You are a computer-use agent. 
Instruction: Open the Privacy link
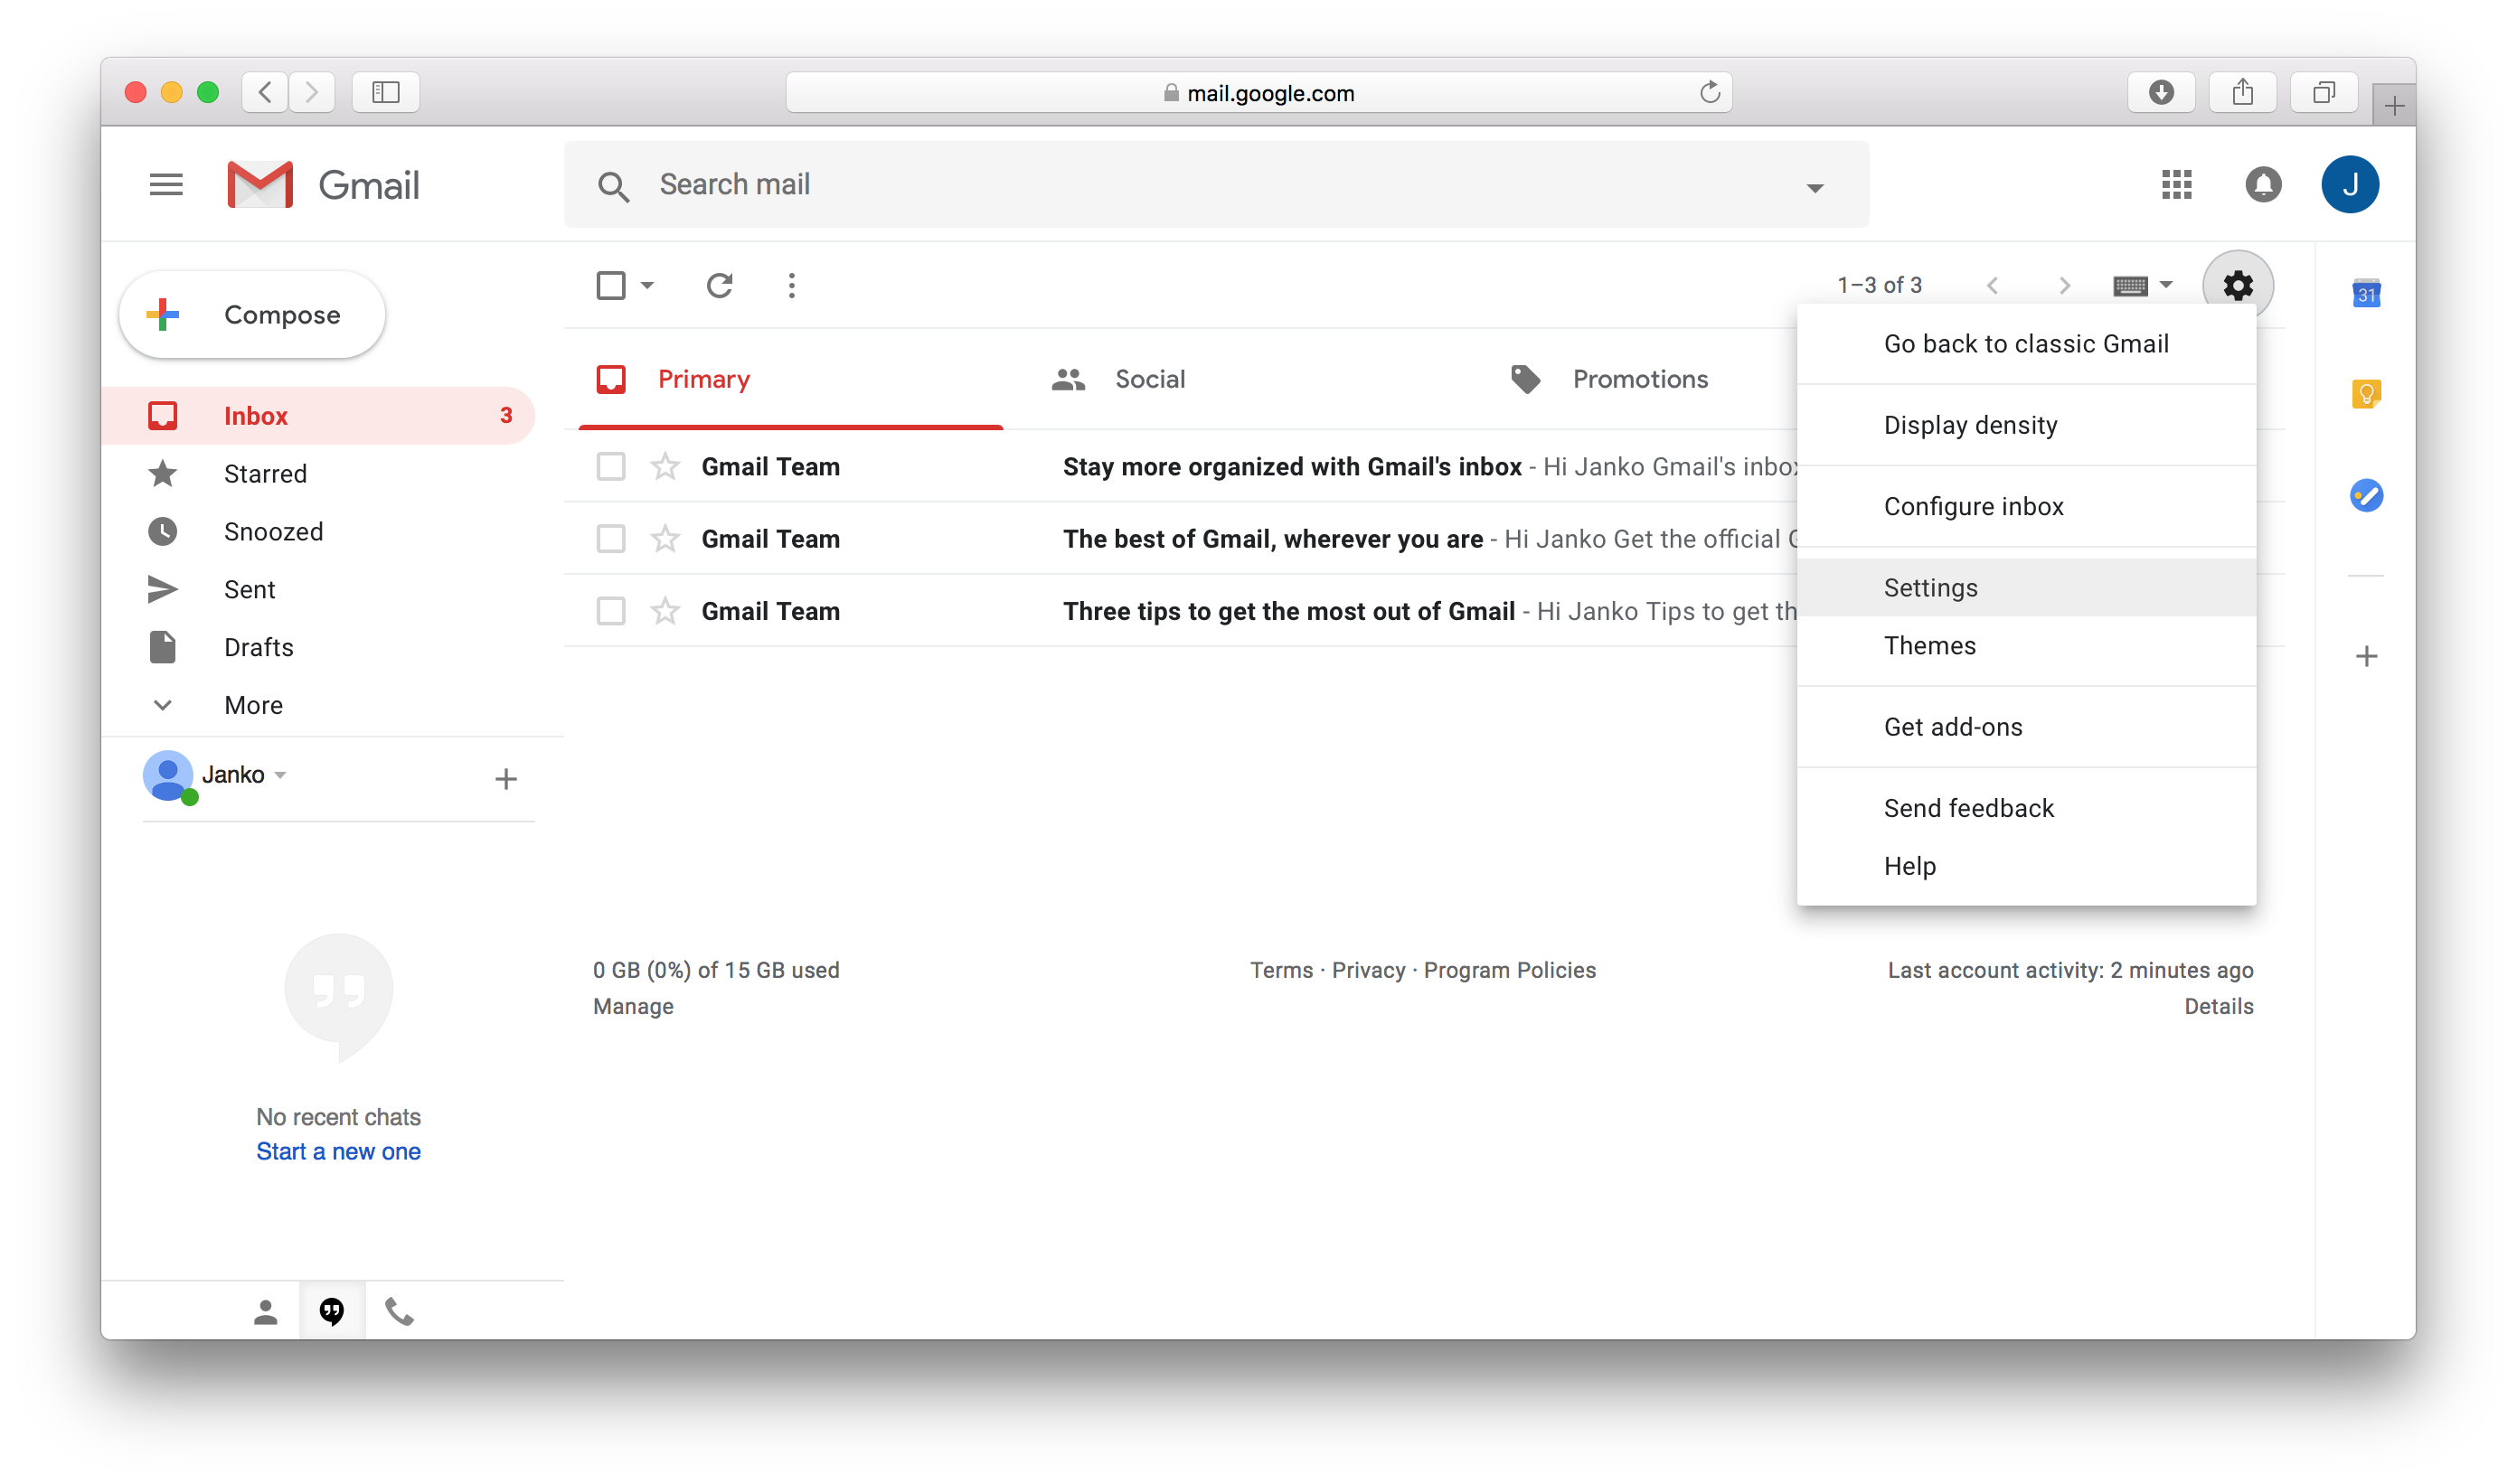(x=1368, y=971)
